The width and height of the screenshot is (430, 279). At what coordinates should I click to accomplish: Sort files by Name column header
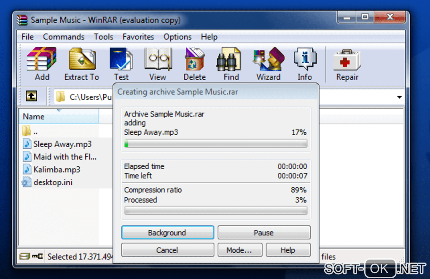[x=59, y=116]
